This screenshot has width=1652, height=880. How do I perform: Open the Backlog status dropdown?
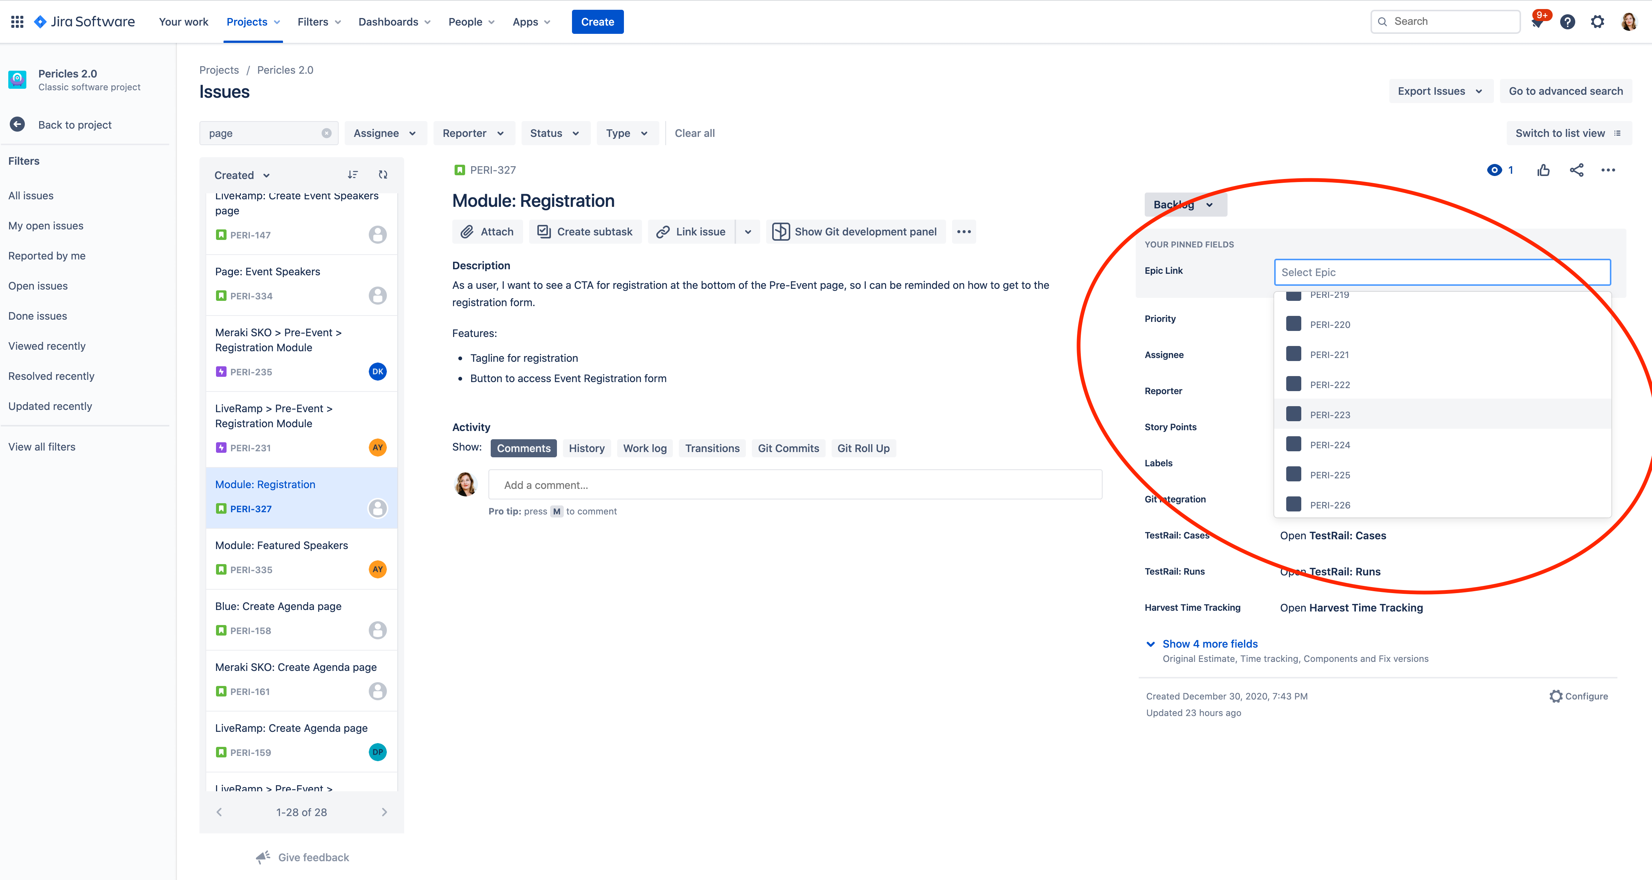pyautogui.click(x=1185, y=205)
